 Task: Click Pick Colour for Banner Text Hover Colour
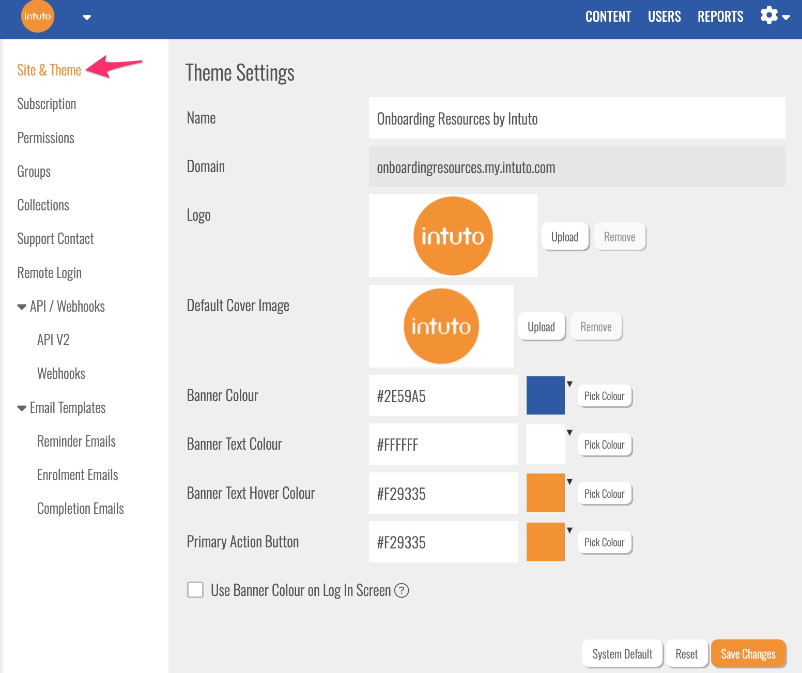[x=604, y=494]
